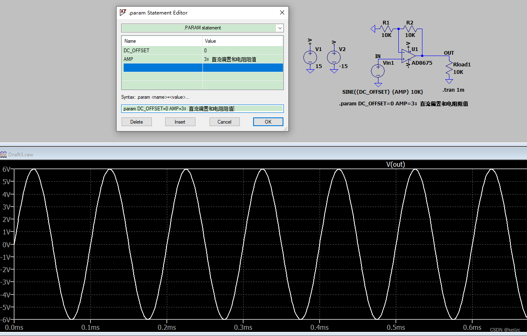Screen dimensions: 527x336
Task: Click the Draft3.raw window title
Action: (x=21, y=154)
